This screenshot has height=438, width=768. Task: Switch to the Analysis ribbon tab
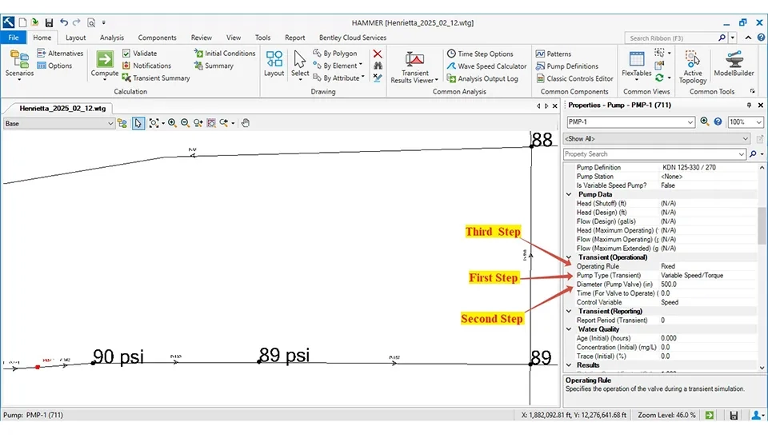pyautogui.click(x=111, y=38)
